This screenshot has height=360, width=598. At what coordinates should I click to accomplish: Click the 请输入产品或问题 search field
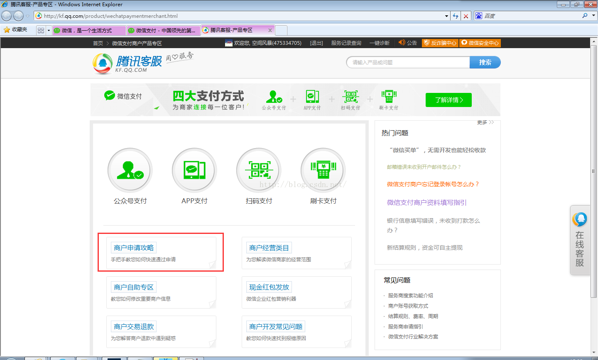(x=408, y=62)
